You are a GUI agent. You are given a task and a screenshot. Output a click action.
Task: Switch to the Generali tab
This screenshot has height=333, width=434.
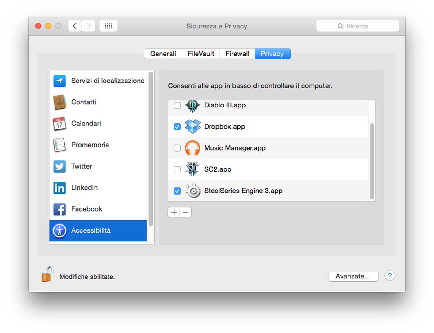163,54
